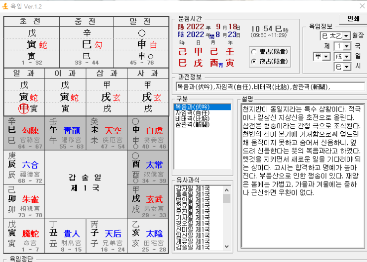Close the 육임 Ver.1.2 window
Viewport: 367px width, 262px height.
(x=362, y=6)
